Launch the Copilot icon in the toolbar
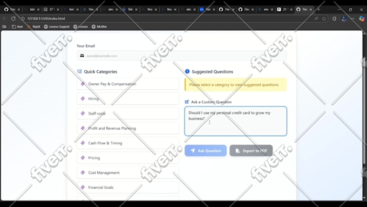Image resolution: width=367 pixels, height=207 pixels. 362,18
